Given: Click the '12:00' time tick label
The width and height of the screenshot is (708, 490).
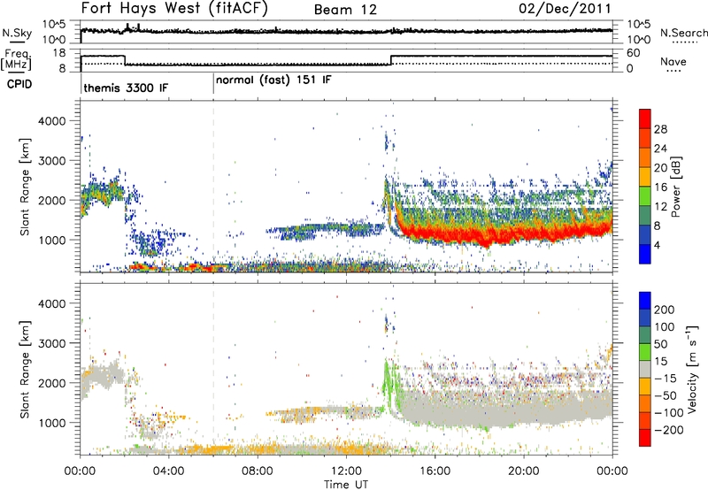Looking at the screenshot, I should coord(346,471).
